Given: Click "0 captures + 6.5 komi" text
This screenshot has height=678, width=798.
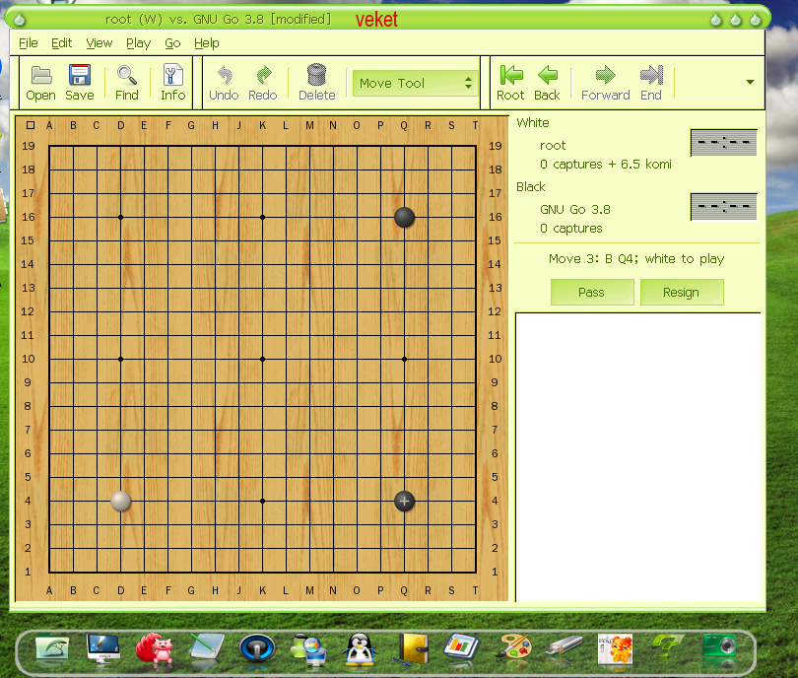Looking at the screenshot, I should point(606,165).
